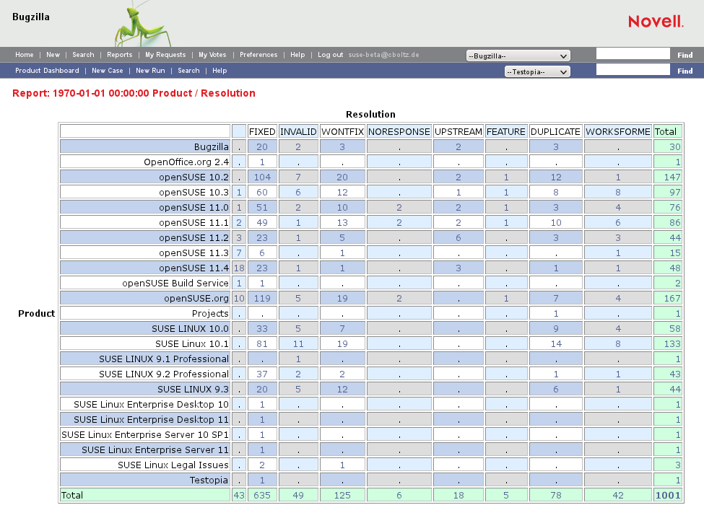The height and width of the screenshot is (518, 704).
Task: Click the Testopia search input field
Action: [x=633, y=70]
